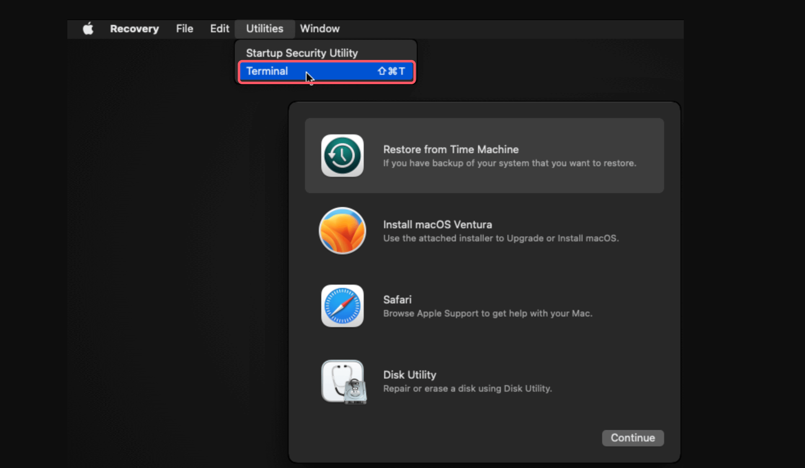805x468 pixels.
Task: Select Restore from Time Machine title
Action: [451, 149]
